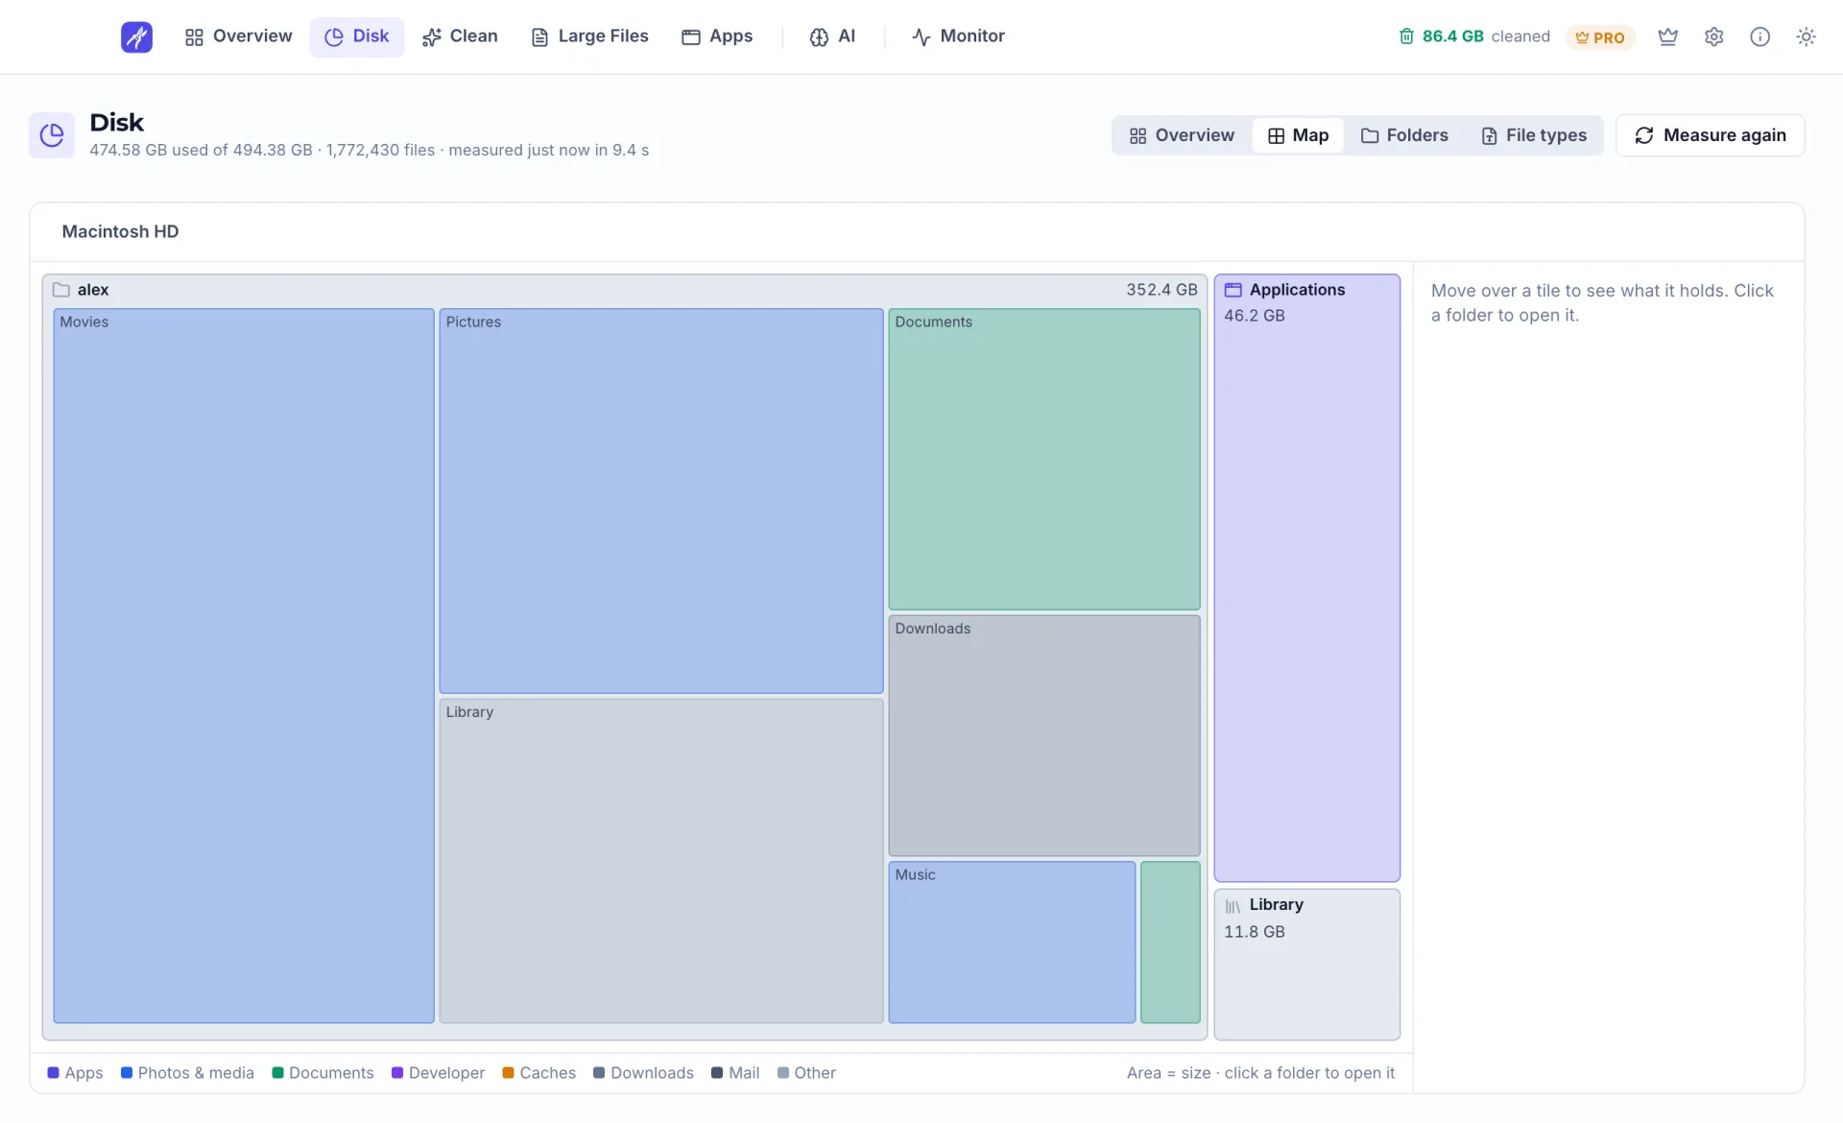
Task: Click the 'Move over a tile' hint text
Action: 1602,303
